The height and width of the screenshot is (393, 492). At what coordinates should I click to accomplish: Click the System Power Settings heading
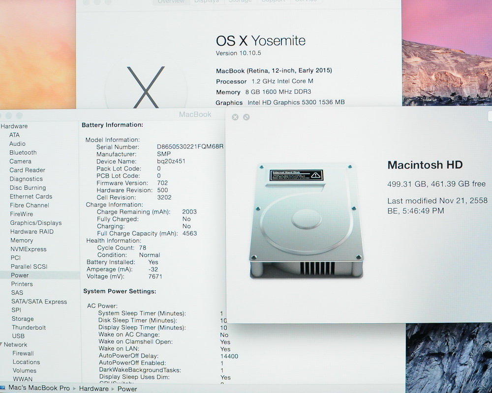click(x=120, y=291)
